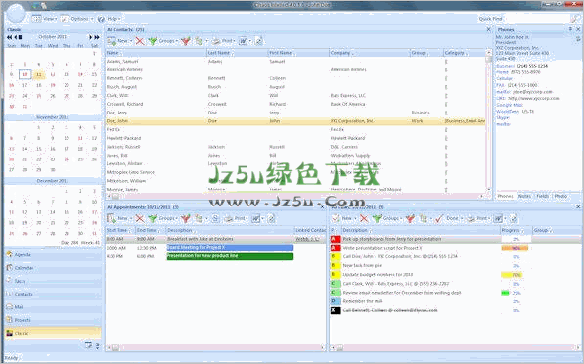
Task: Open Print dropdown in Appointments toolbar
Action: (236, 218)
